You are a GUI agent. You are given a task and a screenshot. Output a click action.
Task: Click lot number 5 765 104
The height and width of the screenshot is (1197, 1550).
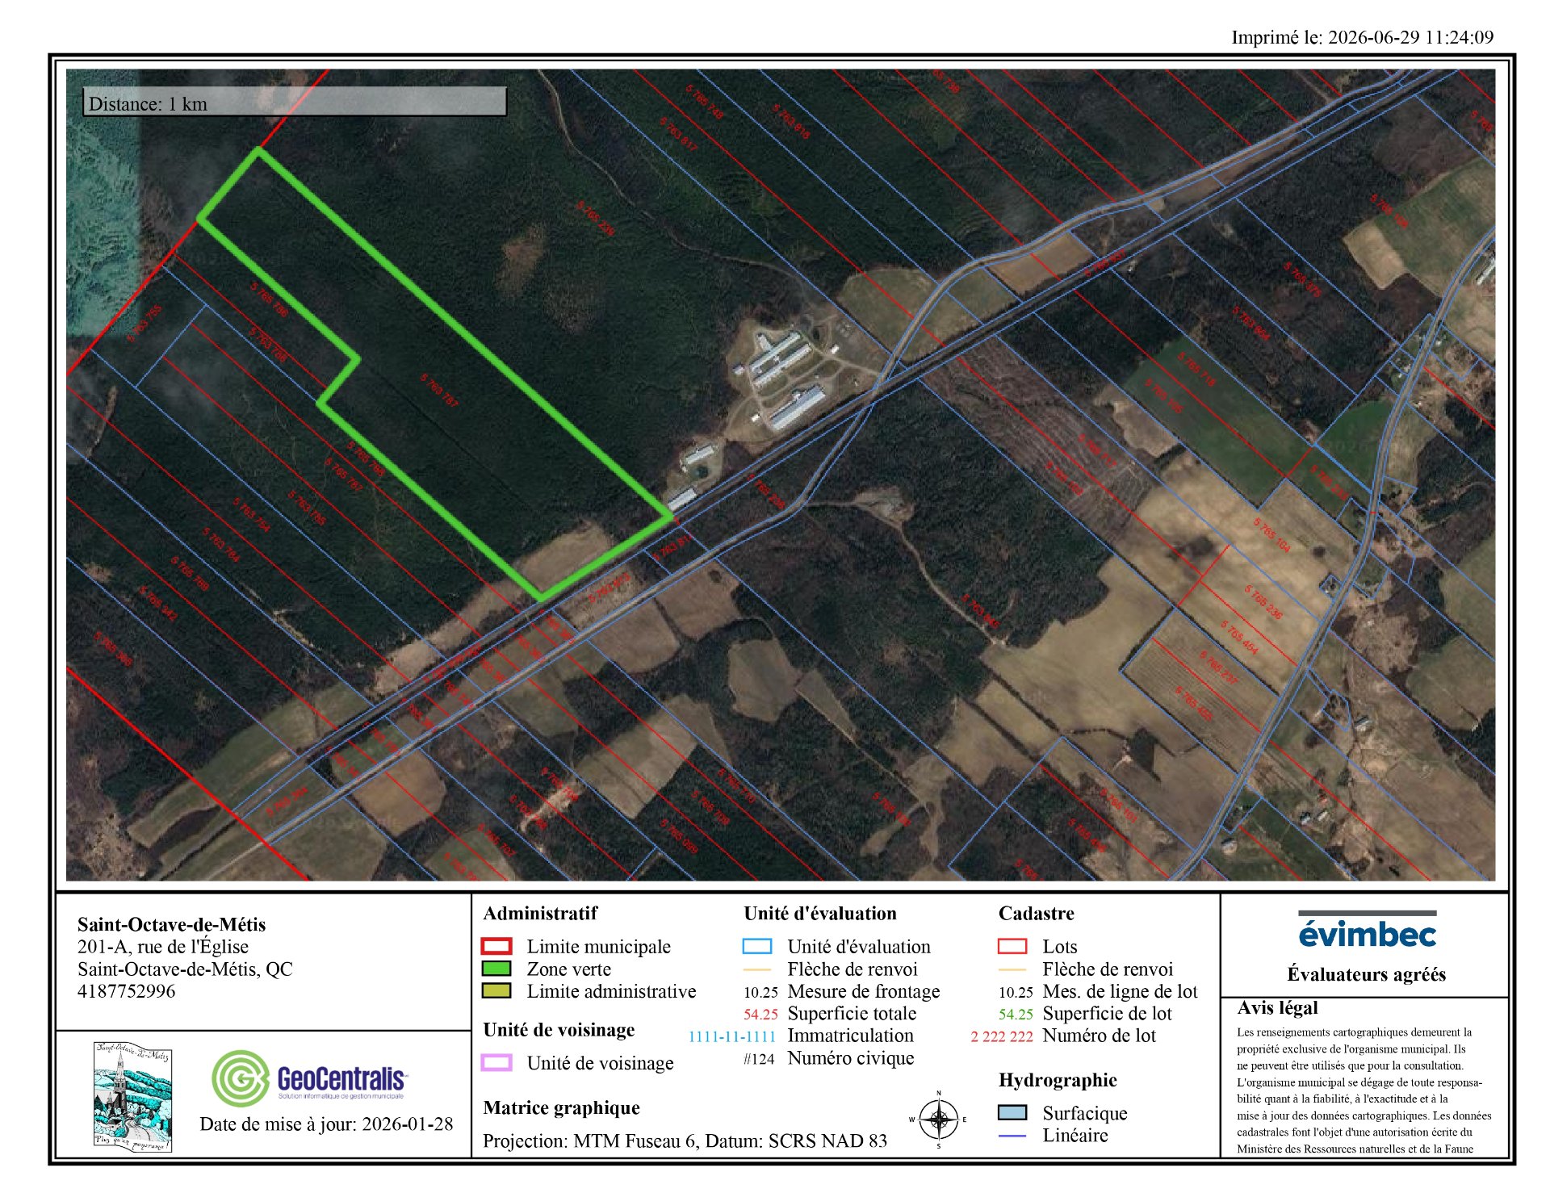pyautogui.click(x=1271, y=534)
